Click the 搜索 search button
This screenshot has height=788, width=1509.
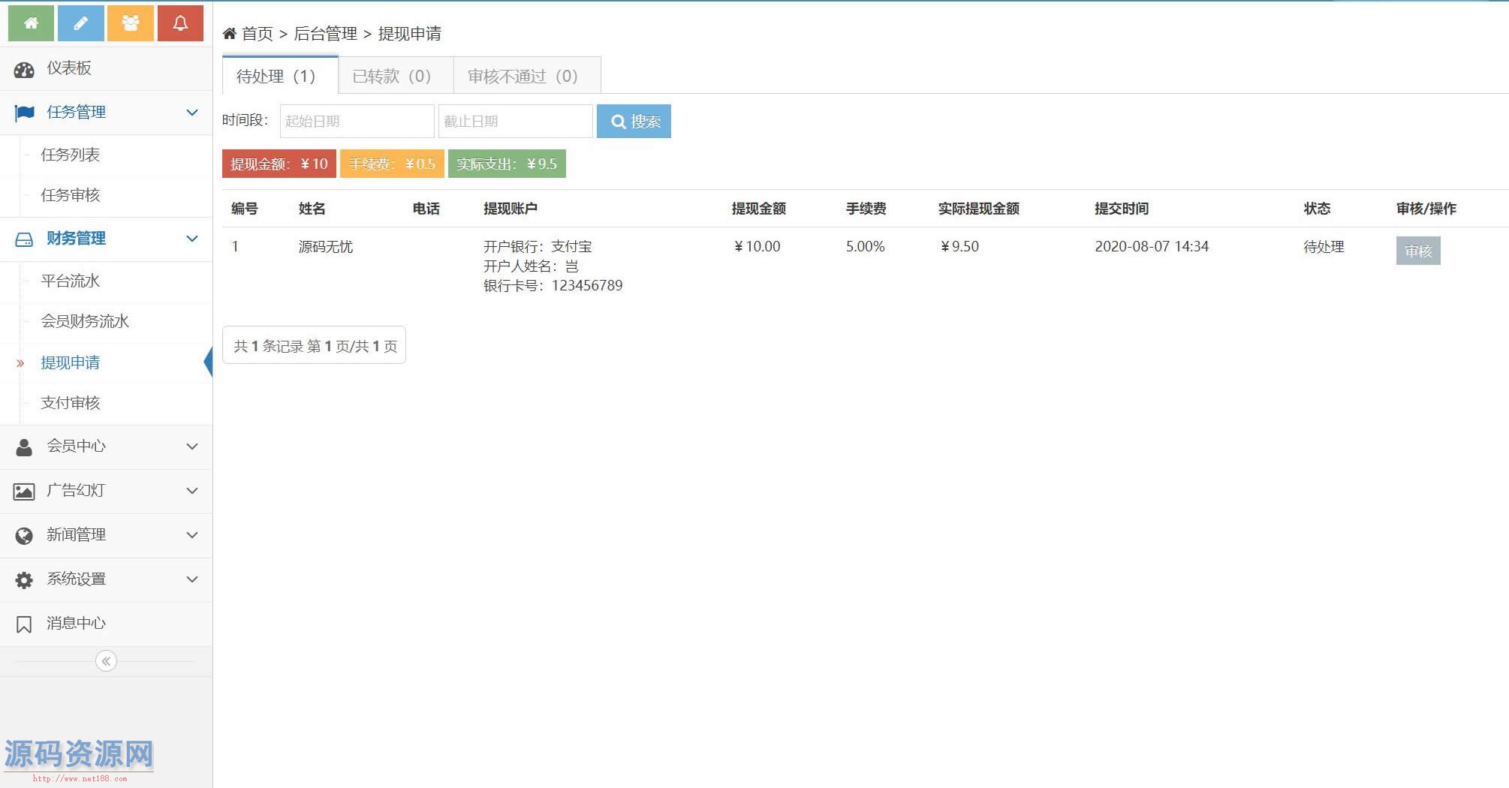tap(634, 122)
